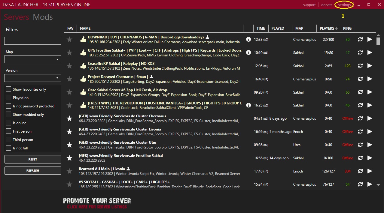The image size is (384, 213).
Task: Click the server name search field
Action: click(x=33, y=41)
